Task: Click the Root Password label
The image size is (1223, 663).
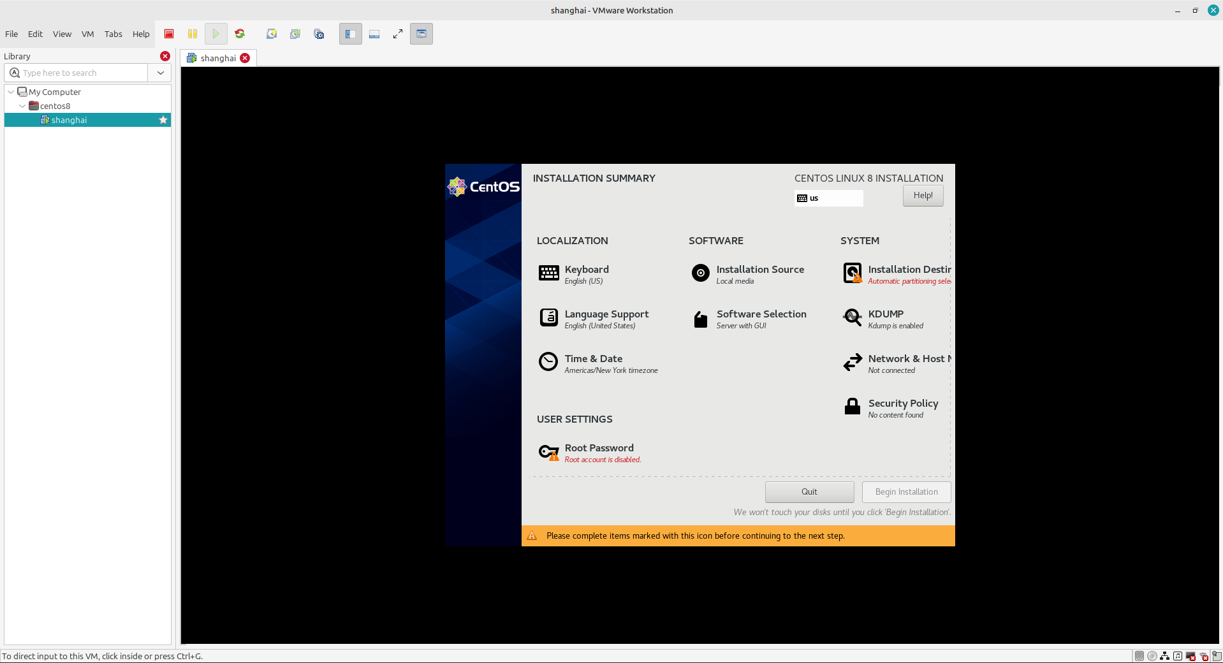Action: tap(599, 448)
